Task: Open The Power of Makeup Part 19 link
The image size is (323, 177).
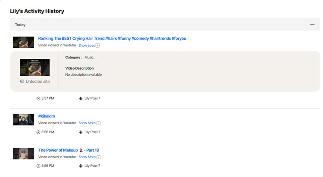Action: (x=68, y=150)
